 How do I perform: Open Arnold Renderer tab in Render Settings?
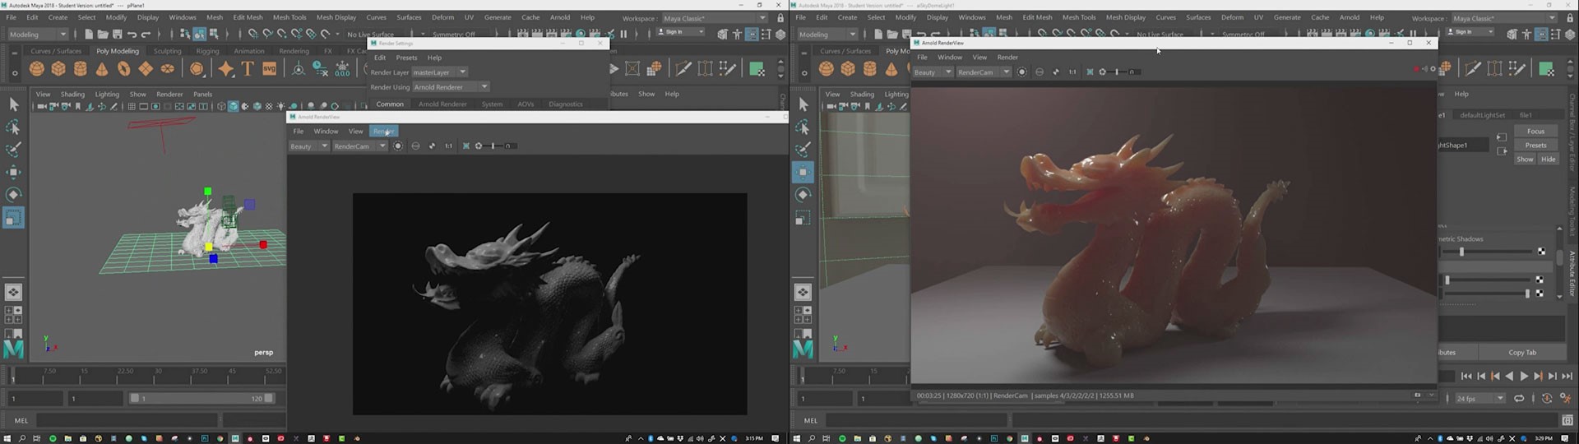click(442, 104)
